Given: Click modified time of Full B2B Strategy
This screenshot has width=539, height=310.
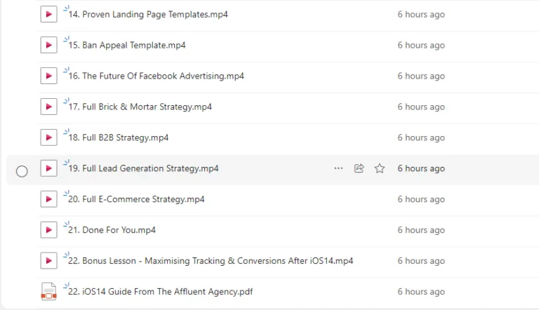Looking at the screenshot, I should coord(421,137).
